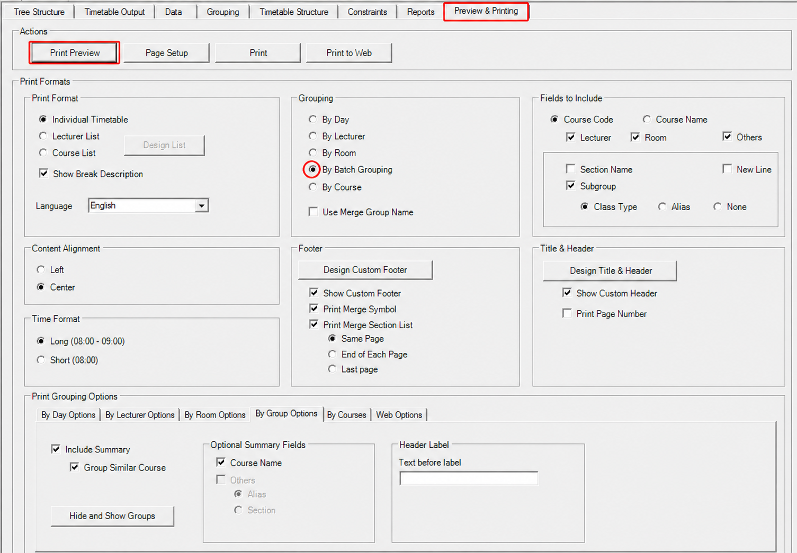Image resolution: width=797 pixels, height=553 pixels.
Task: Open the Timetable Structure tab
Action: coord(294,12)
